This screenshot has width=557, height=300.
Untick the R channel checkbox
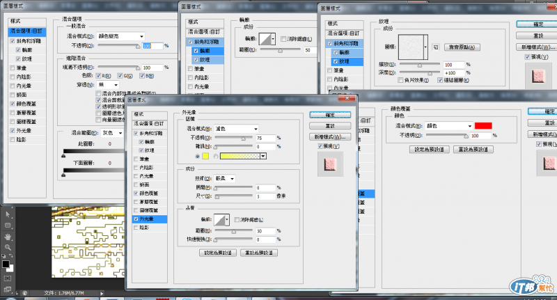tap(99, 76)
